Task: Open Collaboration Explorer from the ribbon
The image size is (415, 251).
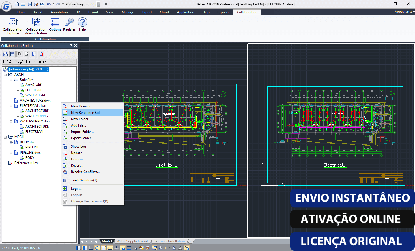Action: [13, 26]
